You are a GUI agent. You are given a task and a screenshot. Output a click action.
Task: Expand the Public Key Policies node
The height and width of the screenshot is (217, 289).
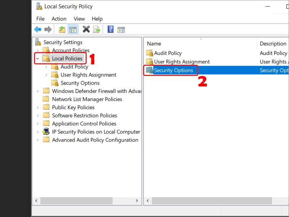tap(38, 107)
